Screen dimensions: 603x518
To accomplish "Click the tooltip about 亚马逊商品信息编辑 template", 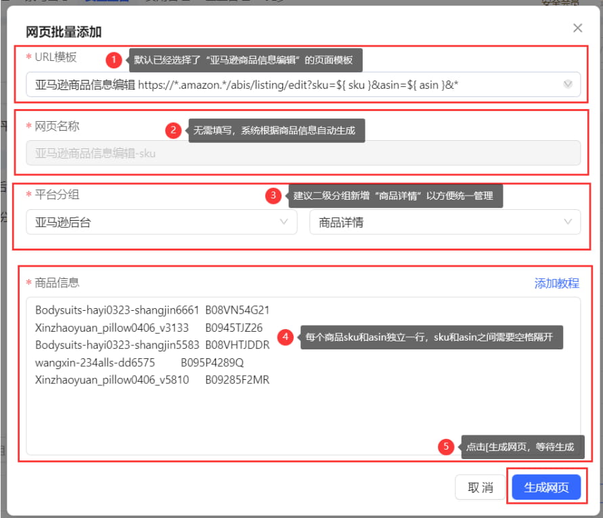I will (x=246, y=60).
